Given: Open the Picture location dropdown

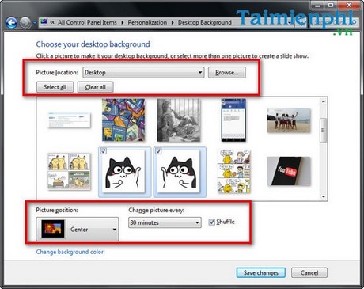Looking at the screenshot, I should (143, 72).
